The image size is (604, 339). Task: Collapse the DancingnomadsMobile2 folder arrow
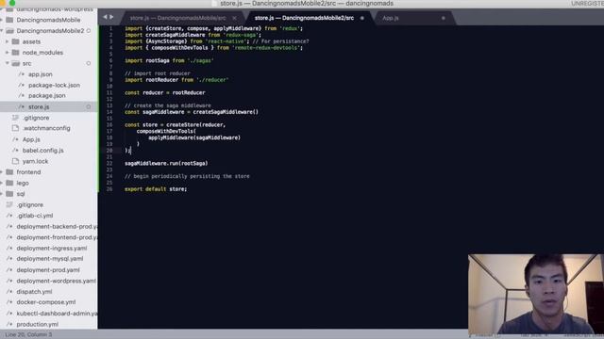point(2,30)
